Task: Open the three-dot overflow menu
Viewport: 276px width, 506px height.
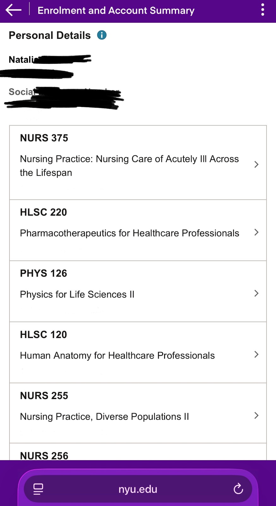Action: click(x=262, y=10)
